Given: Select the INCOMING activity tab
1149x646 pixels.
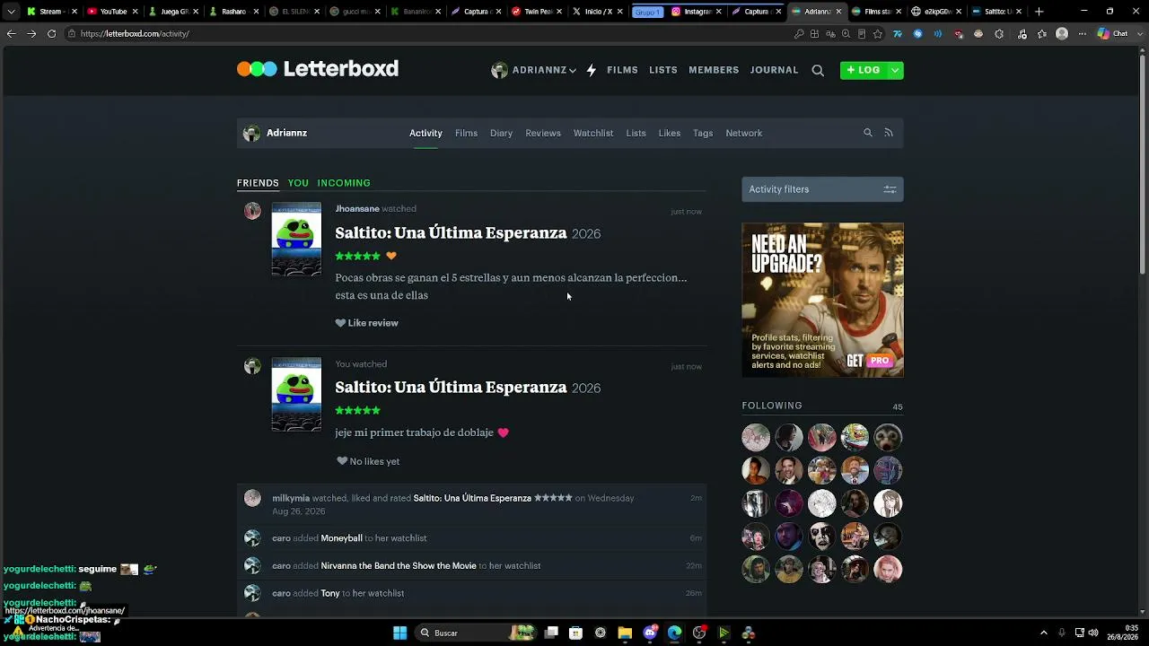Looking at the screenshot, I should (x=344, y=183).
